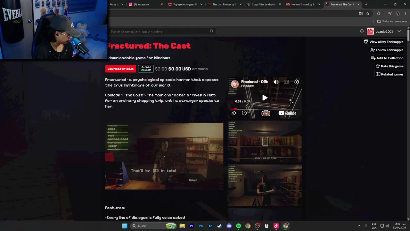Screen dimensions: 410x231
Task: Click the taskbar Buscar search box
Action: coord(154,226)
